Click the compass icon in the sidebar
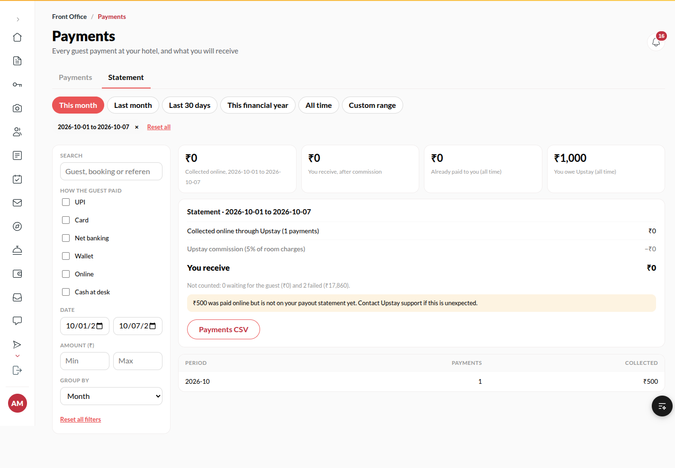 (x=18, y=227)
